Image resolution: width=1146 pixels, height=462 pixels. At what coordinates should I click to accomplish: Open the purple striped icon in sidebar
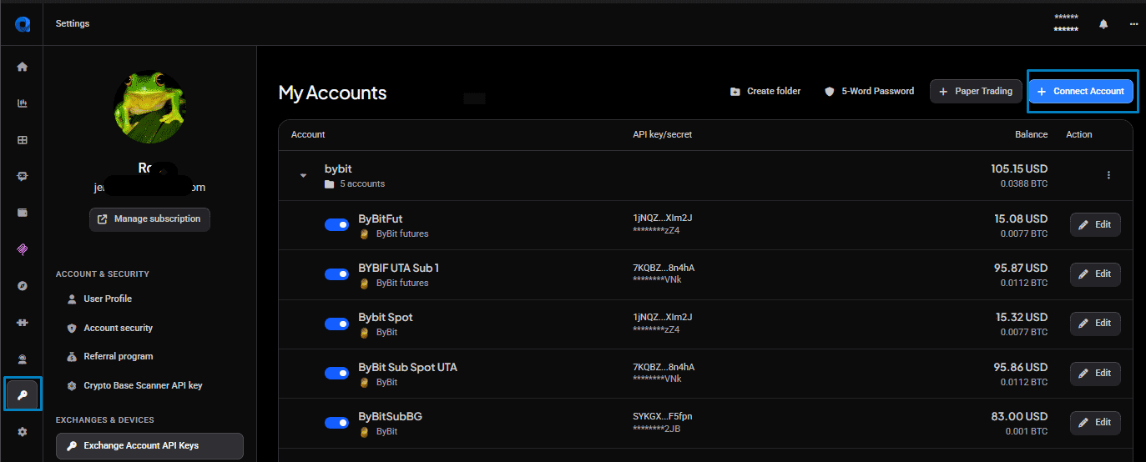[23, 249]
